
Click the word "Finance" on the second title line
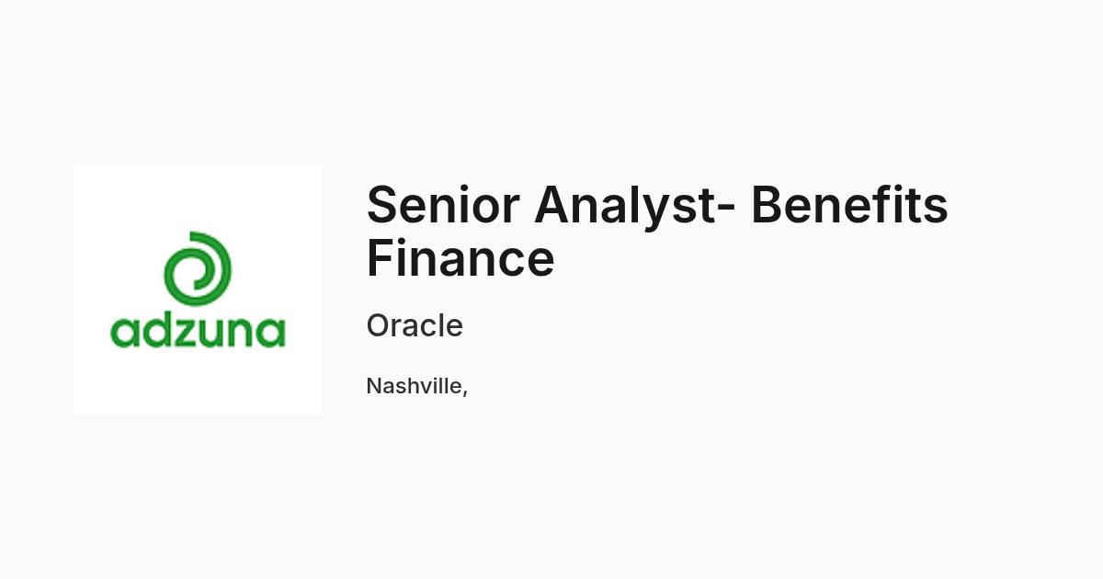pos(461,257)
